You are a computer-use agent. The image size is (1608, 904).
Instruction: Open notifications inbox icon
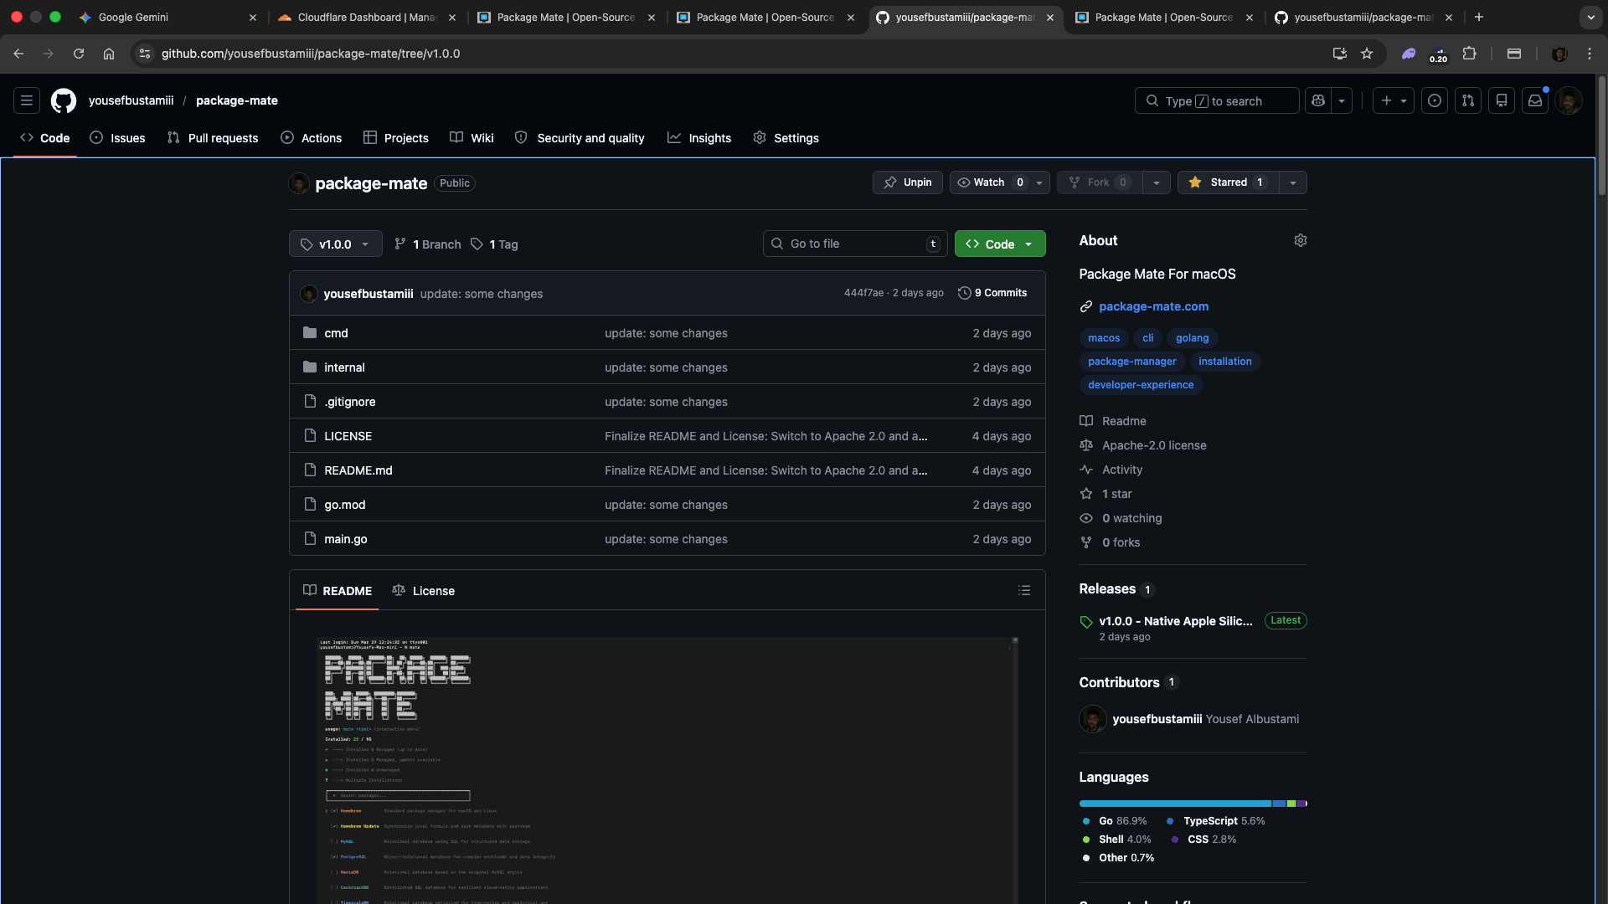click(1534, 100)
